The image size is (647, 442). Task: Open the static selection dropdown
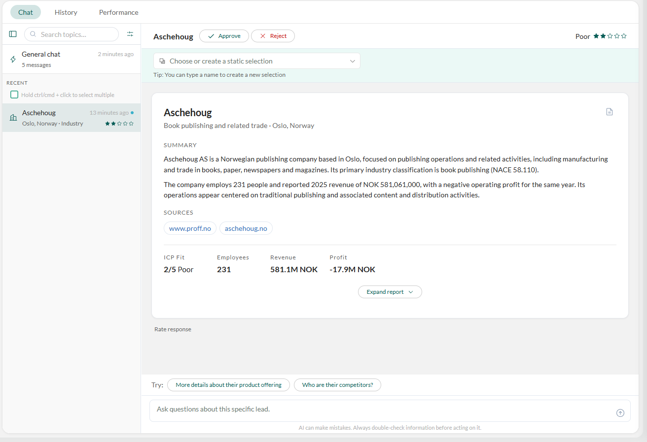click(257, 61)
